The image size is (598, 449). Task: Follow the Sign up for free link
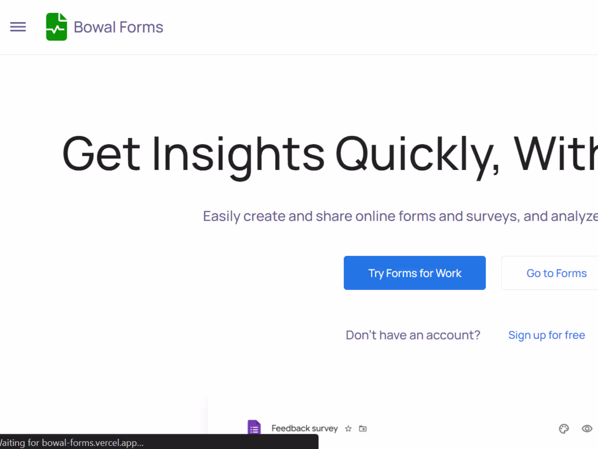[547, 335]
